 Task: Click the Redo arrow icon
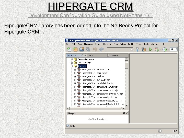coord(101,49)
